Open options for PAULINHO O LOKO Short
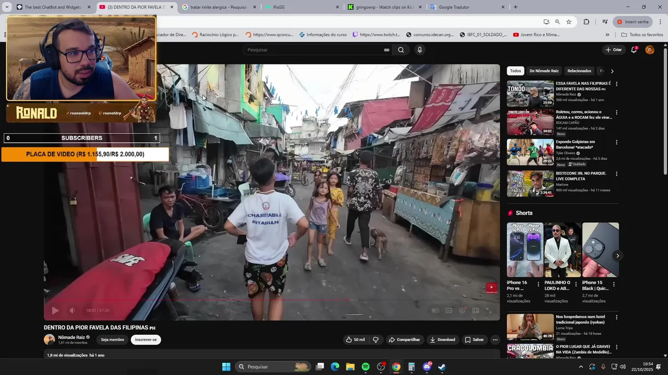Screen dimensions: 668x375 pyautogui.click(x=576, y=284)
